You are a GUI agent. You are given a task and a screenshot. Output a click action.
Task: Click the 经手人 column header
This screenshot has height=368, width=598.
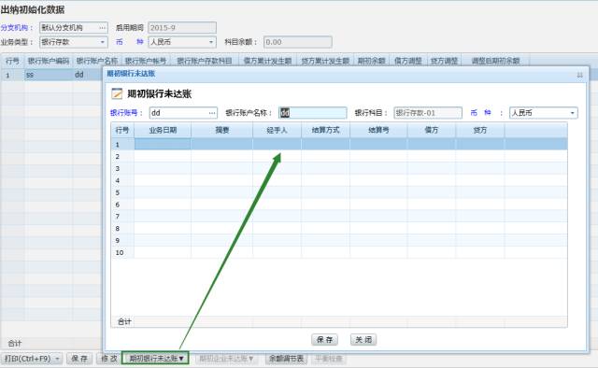pos(277,130)
